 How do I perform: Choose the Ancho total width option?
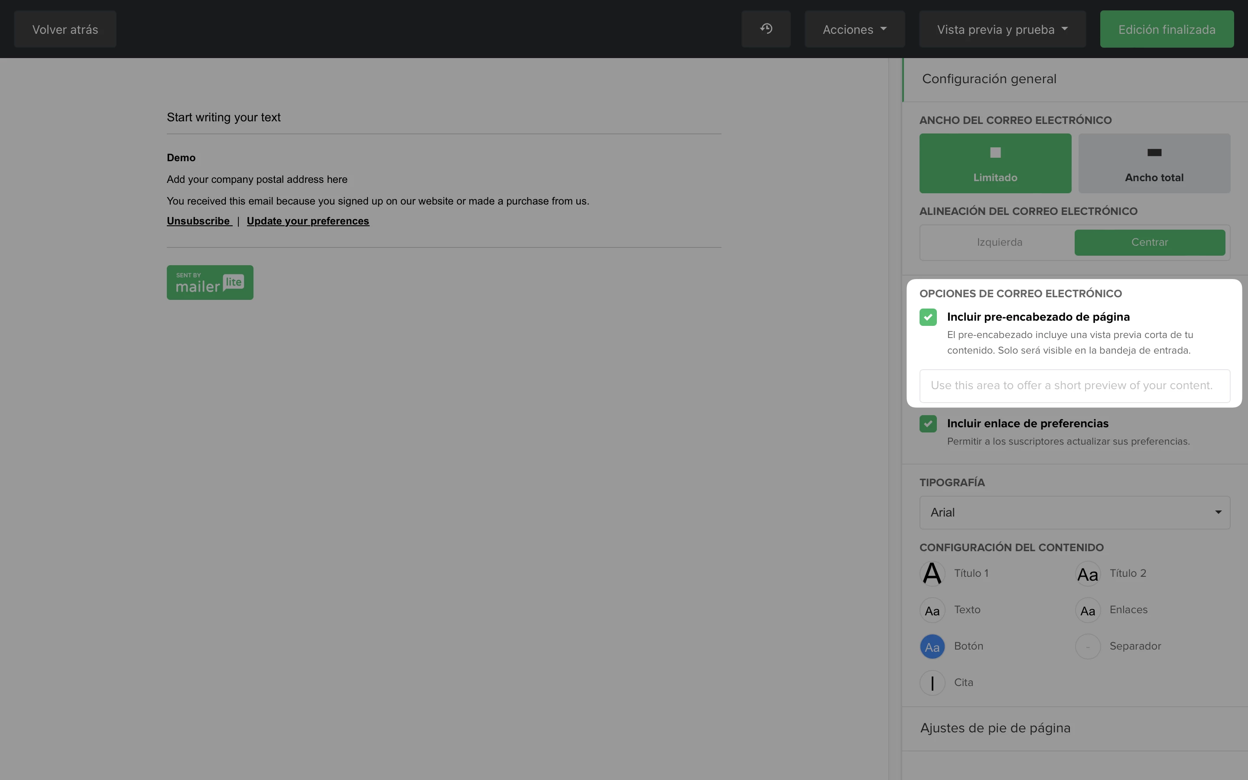click(x=1154, y=163)
